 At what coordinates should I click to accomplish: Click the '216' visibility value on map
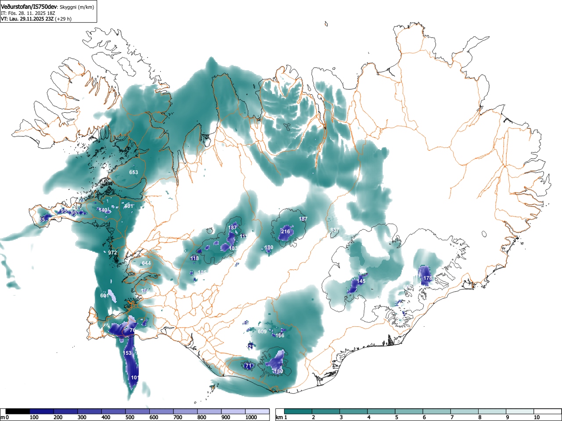[x=285, y=232]
